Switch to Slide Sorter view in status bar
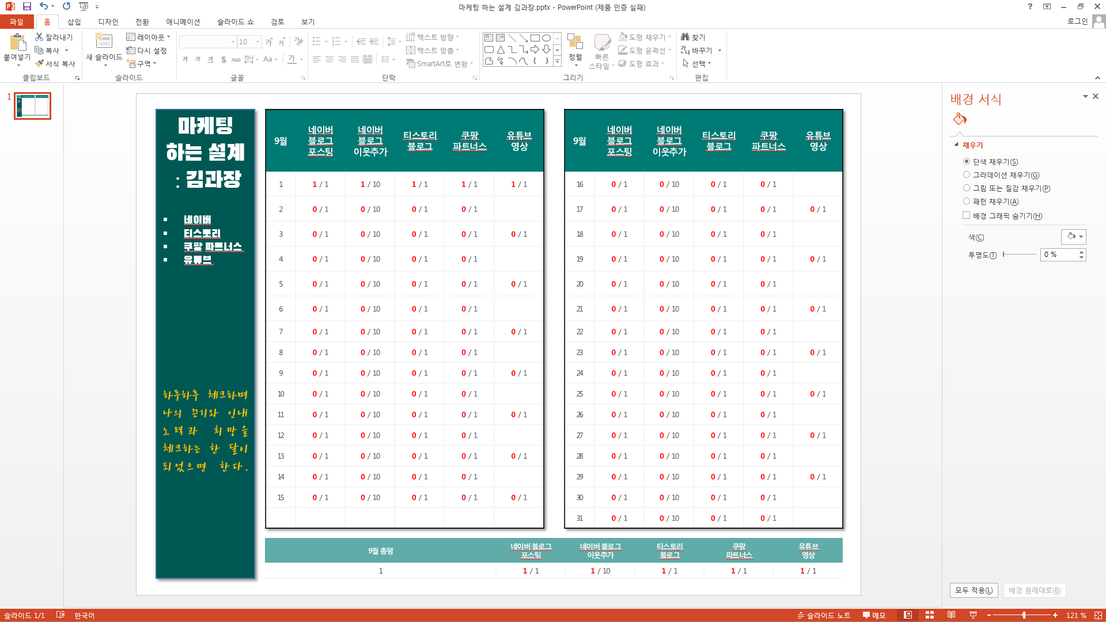Image resolution: width=1106 pixels, height=622 pixels. (x=930, y=615)
